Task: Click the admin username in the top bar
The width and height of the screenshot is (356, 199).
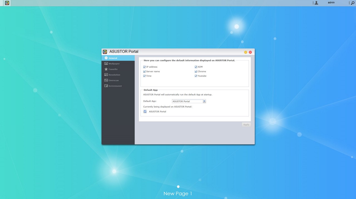Action: [331, 3]
